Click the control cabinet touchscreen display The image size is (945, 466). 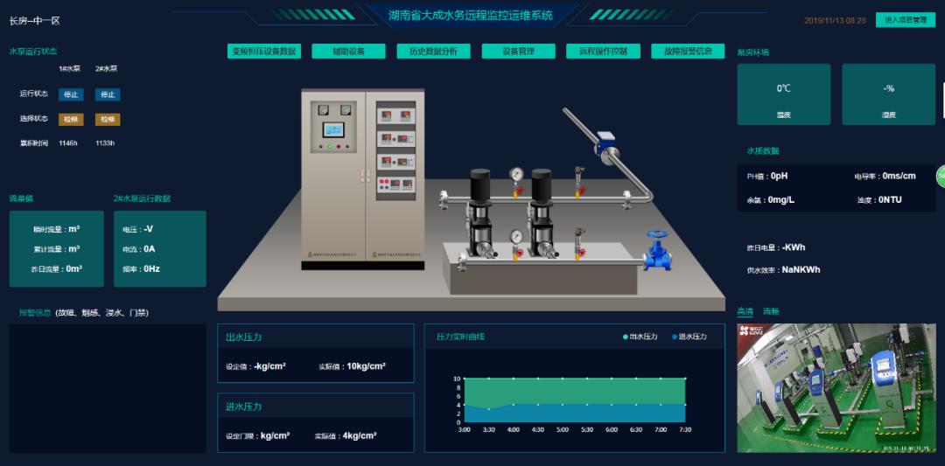[x=333, y=129]
